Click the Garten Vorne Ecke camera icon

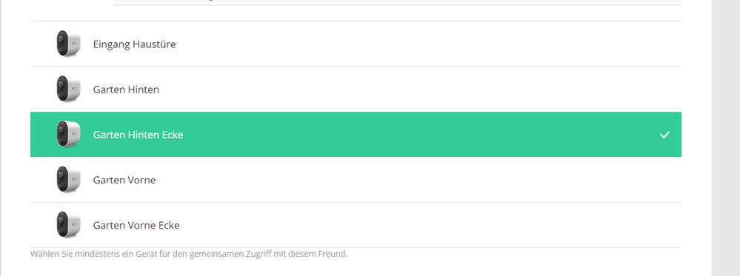coord(68,225)
